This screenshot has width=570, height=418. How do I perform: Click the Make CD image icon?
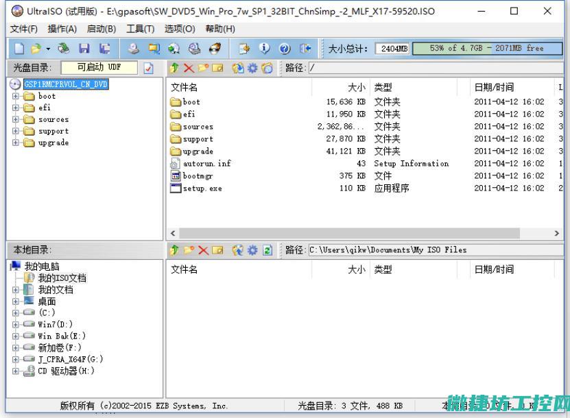[x=134, y=48]
